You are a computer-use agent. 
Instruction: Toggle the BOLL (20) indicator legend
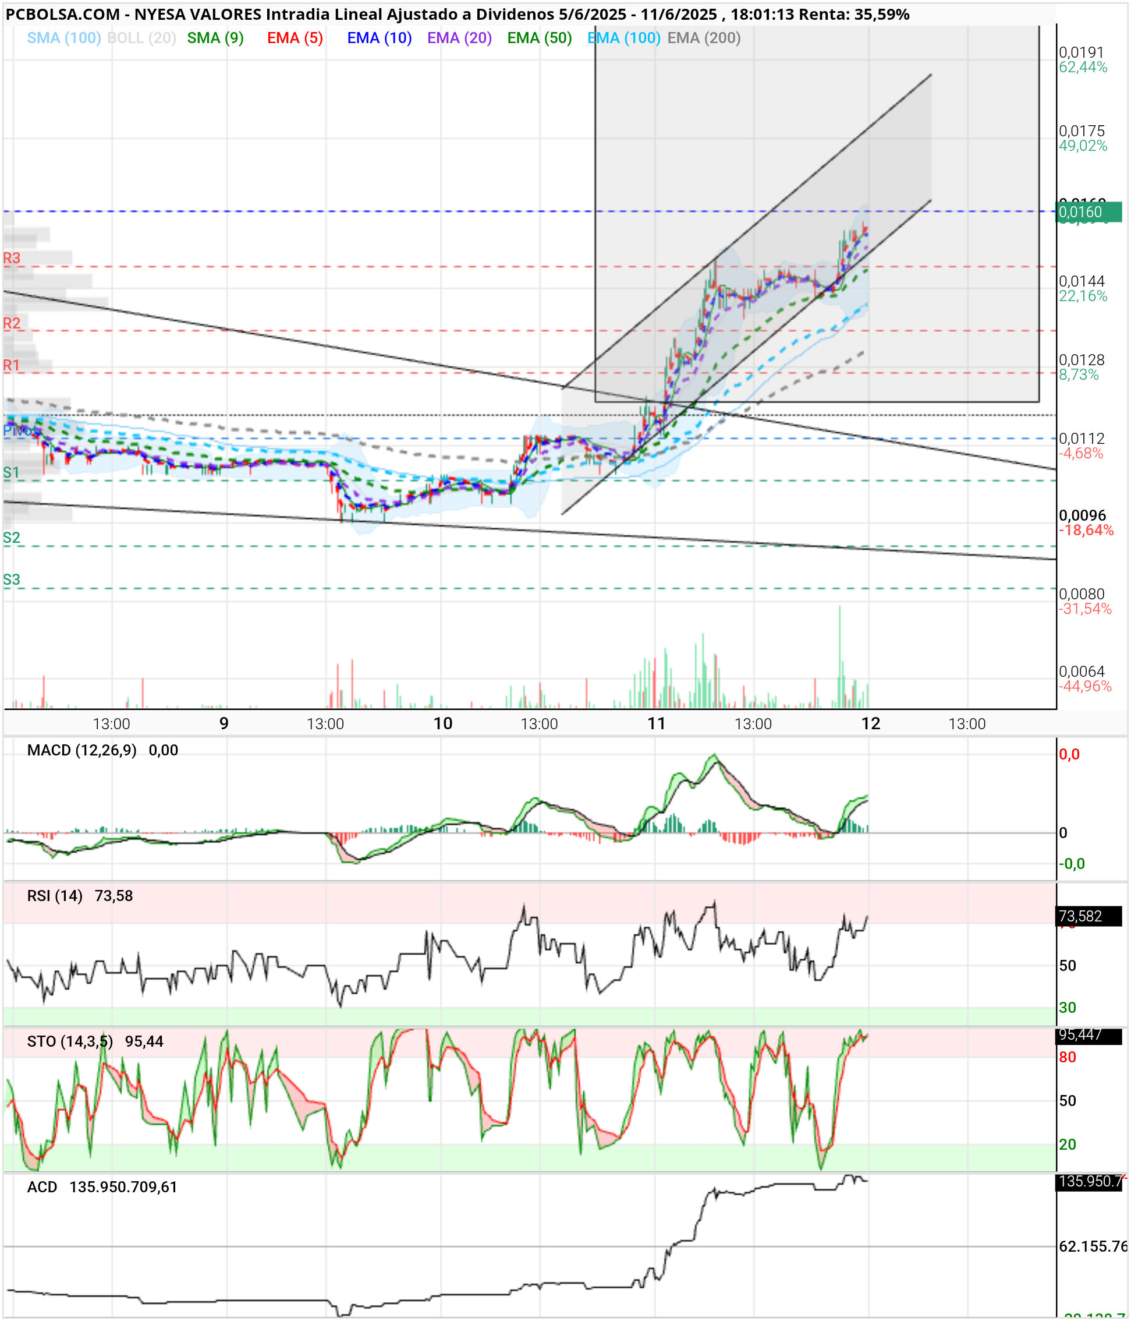point(141,38)
